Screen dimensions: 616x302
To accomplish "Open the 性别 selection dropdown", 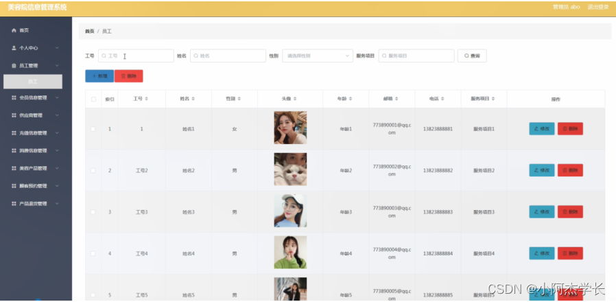I will click(x=318, y=56).
